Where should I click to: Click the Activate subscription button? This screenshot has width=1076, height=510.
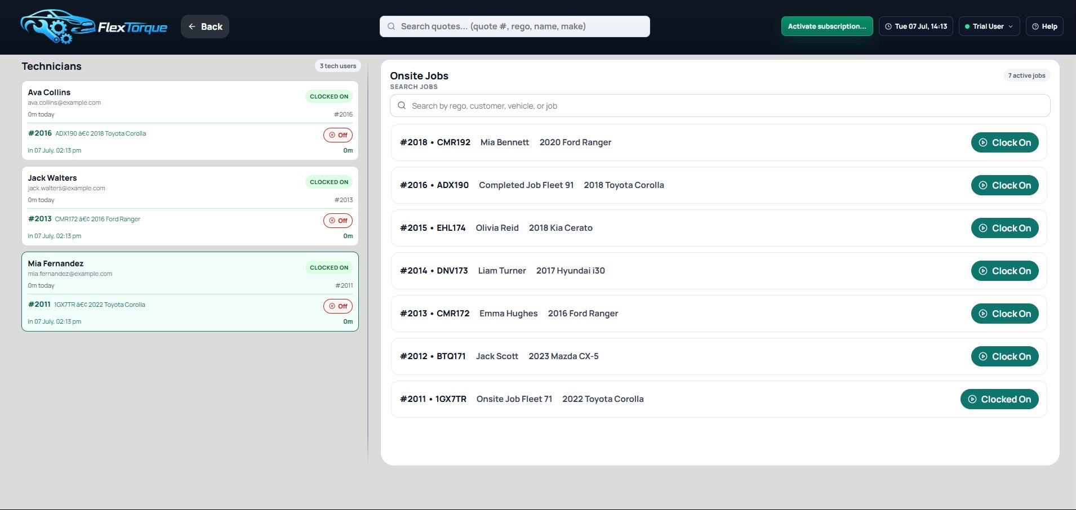point(827,26)
